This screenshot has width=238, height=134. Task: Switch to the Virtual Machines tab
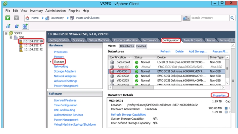click(x=99, y=40)
